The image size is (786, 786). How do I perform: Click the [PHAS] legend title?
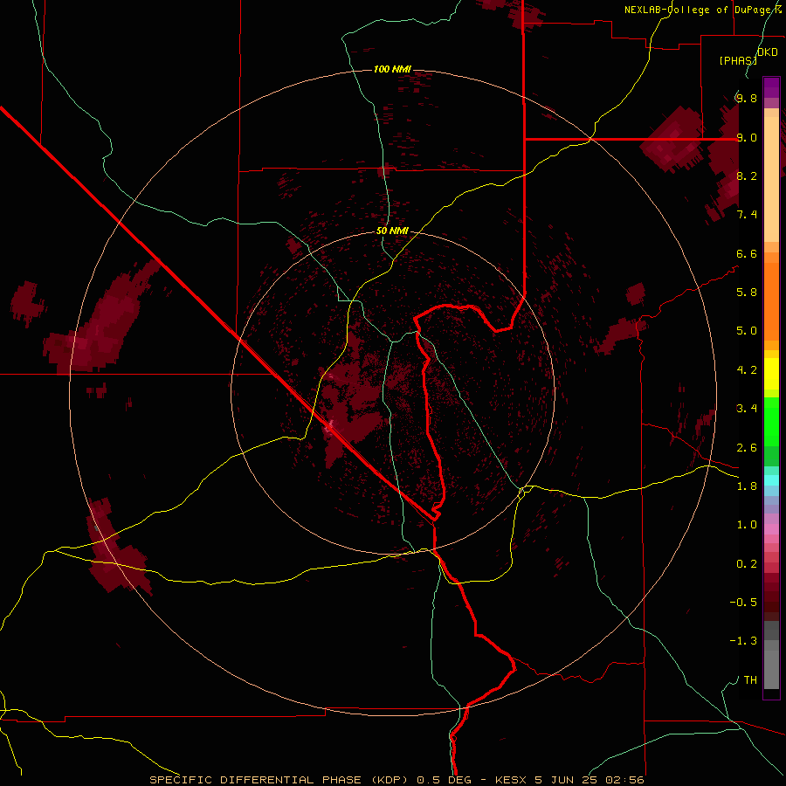[x=738, y=60]
